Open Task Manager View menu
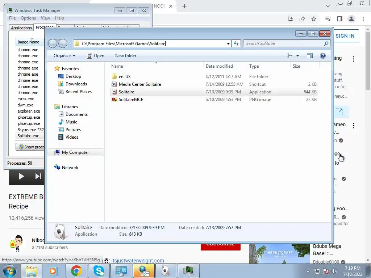The height and width of the screenshot is (278, 371). tap(45, 18)
